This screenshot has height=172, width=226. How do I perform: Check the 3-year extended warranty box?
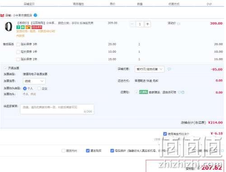pos(18,44)
